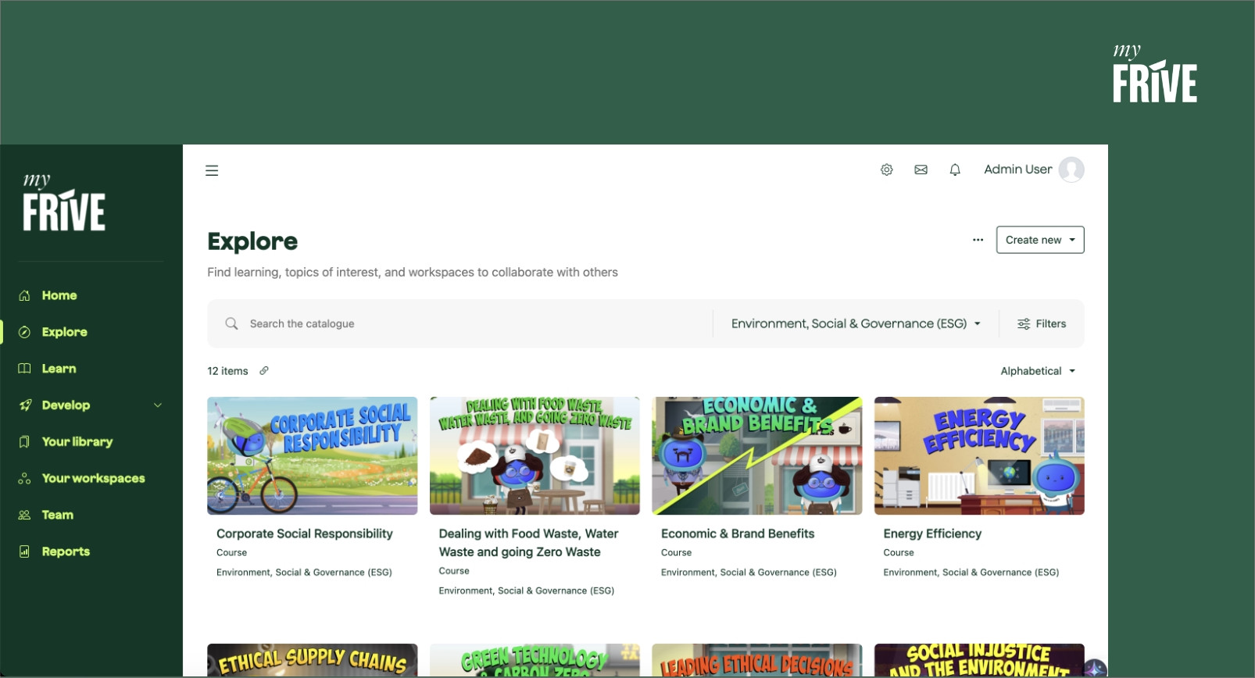Open the messages envelope icon
Image resolution: width=1255 pixels, height=678 pixels.
click(x=921, y=169)
